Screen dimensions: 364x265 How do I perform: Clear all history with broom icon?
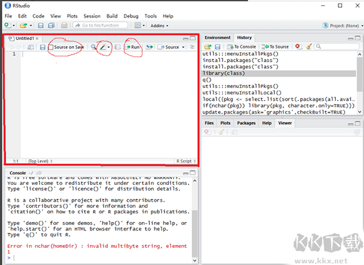point(309,47)
